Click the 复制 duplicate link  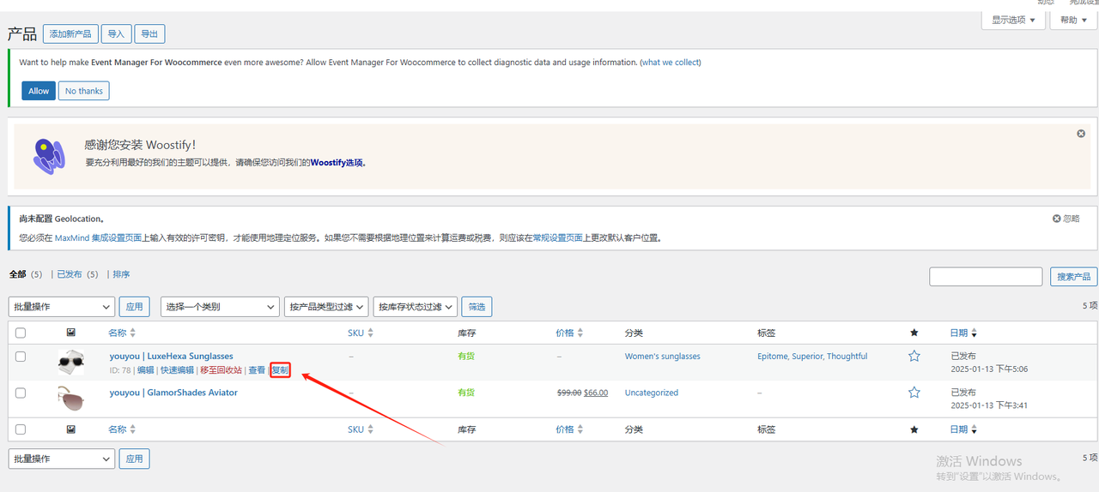280,370
